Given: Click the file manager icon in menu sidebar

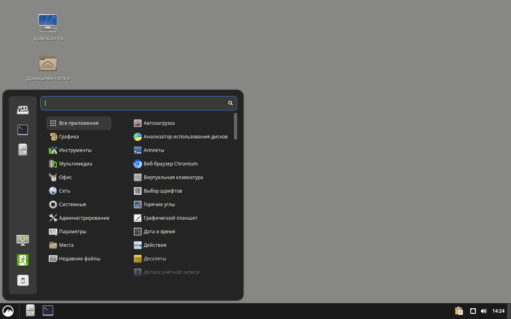Looking at the screenshot, I should [x=23, y=150].
